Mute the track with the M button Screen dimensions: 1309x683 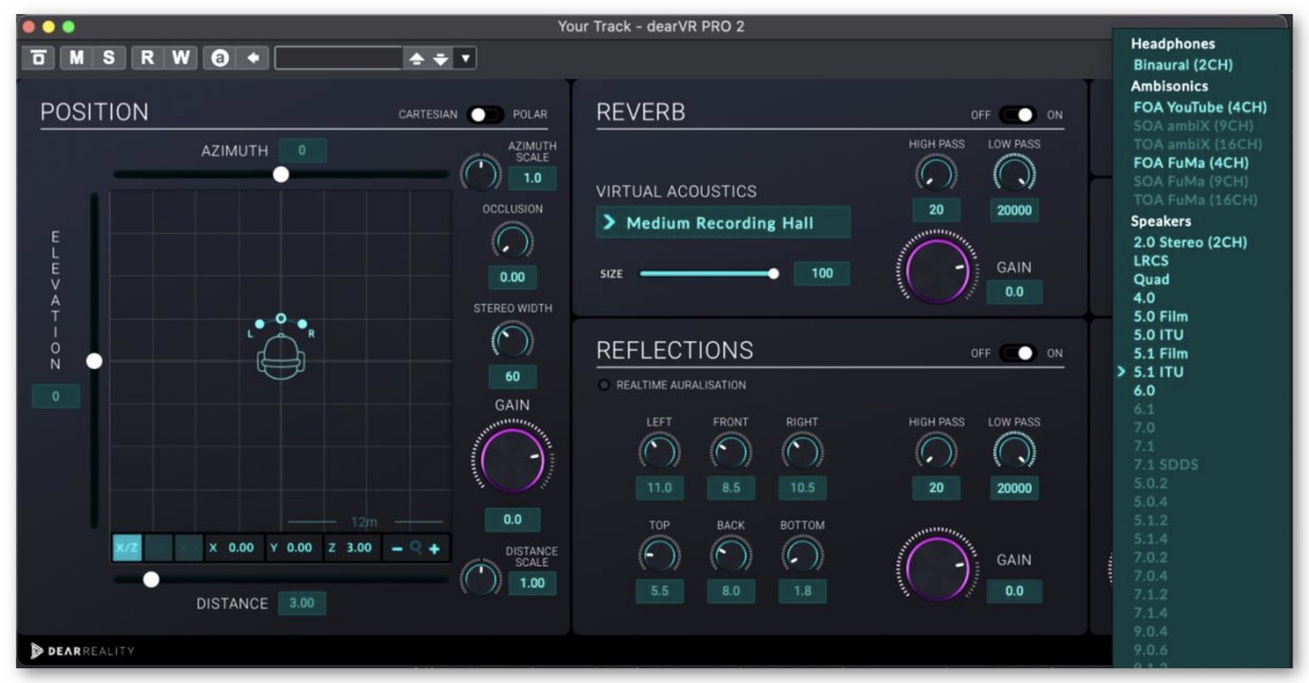pyautogui.click(x=77, y=58)
